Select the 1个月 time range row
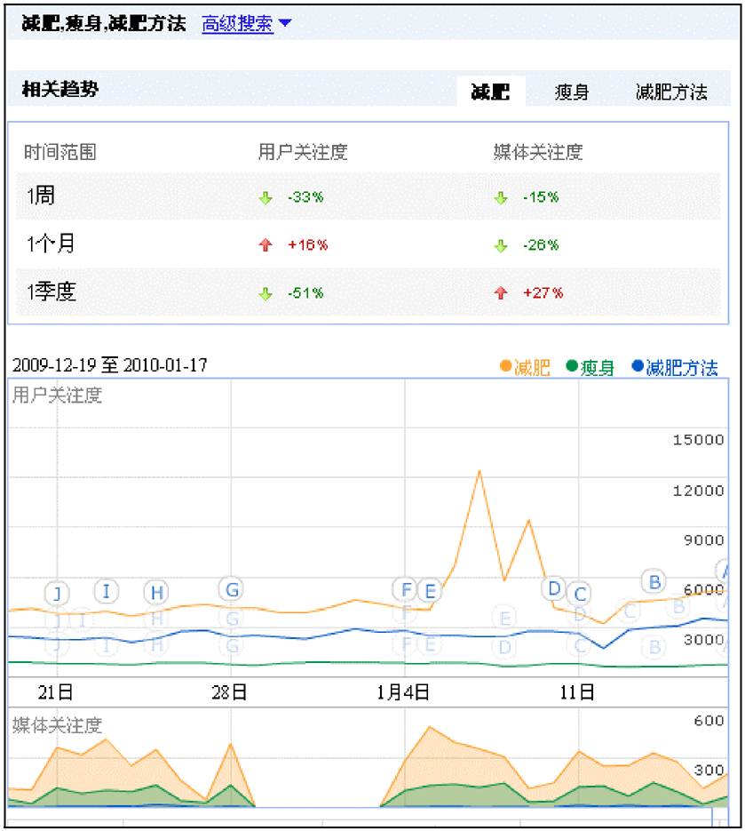The image size is (745, 831). (x=368, y=244)
